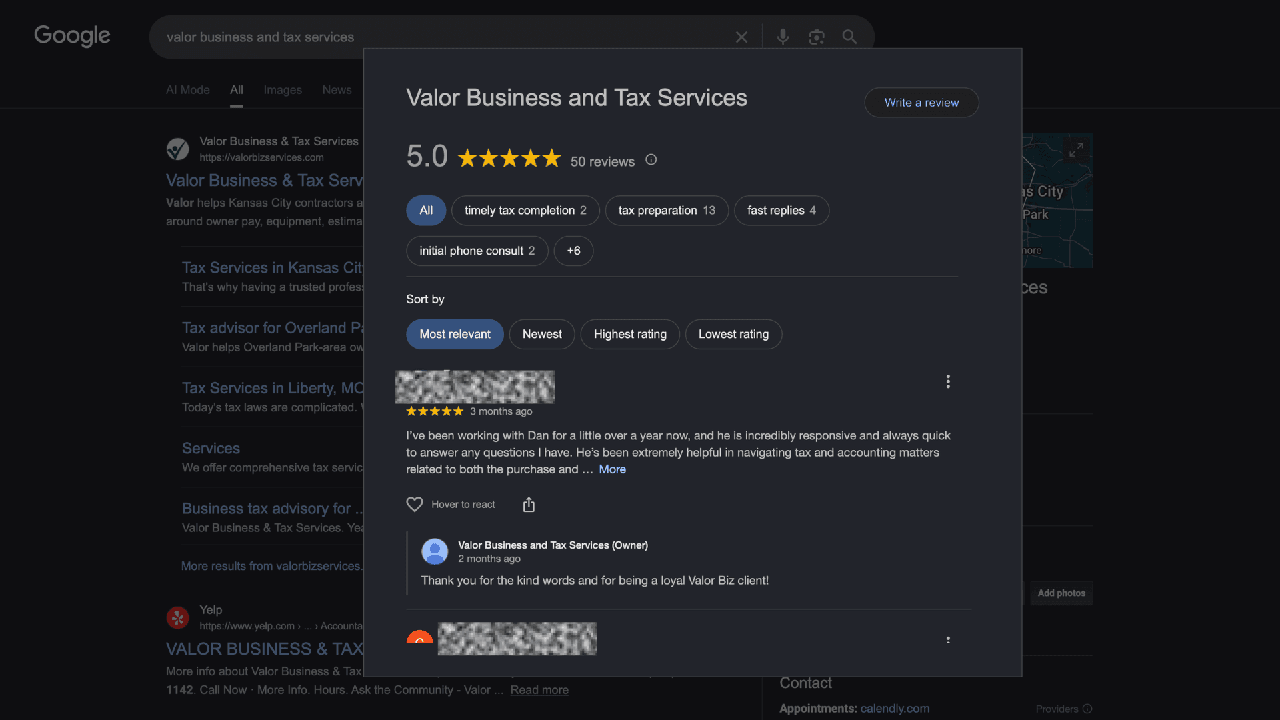Screen dimensions: 1280x720
Task: Open the calendly.com appointments link
Action: pos(895,709)
